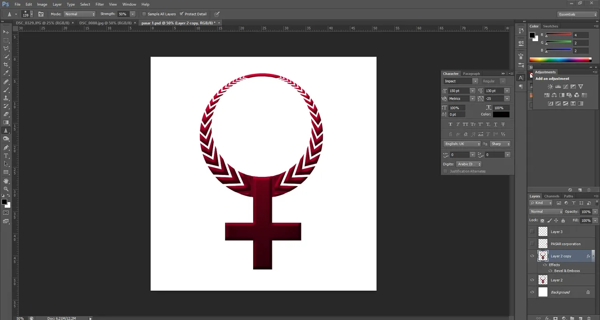Select the Crop tool
The image size is (600, 320).
(6, 65)
